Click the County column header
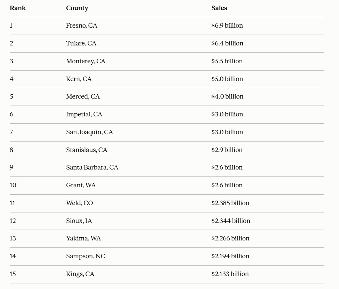 tap(77, 8)
